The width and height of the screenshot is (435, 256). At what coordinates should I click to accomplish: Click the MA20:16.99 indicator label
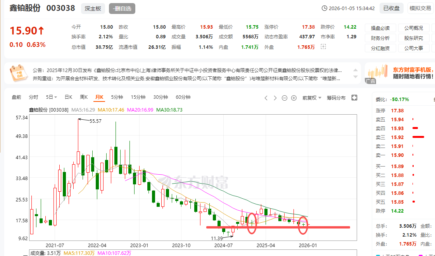click(140, 110)
